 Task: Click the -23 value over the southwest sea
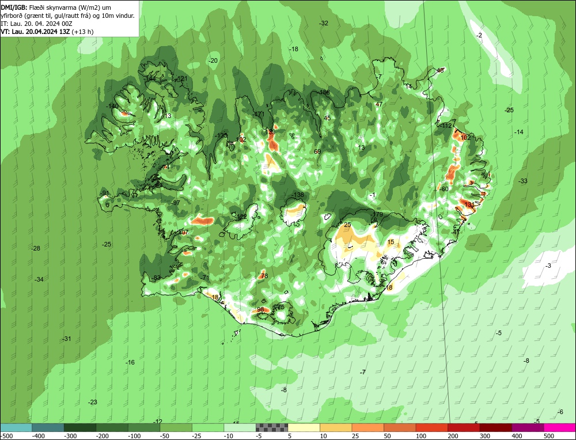[93, 402]
